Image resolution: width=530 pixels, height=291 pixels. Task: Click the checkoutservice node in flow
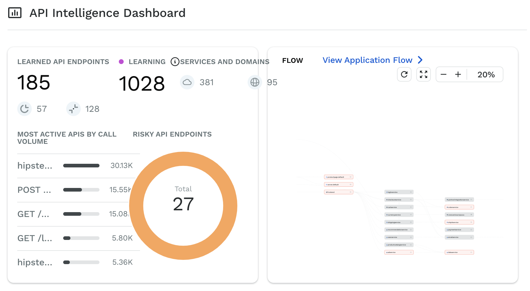pyautogui.click(x=398, y=200)
